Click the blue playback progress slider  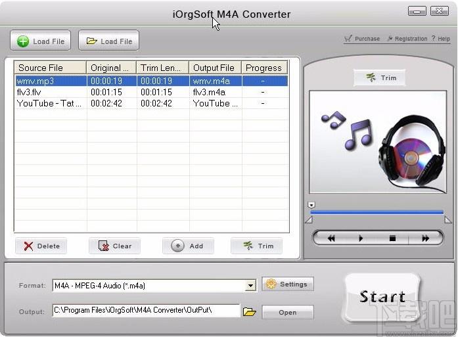pos(377,213)
